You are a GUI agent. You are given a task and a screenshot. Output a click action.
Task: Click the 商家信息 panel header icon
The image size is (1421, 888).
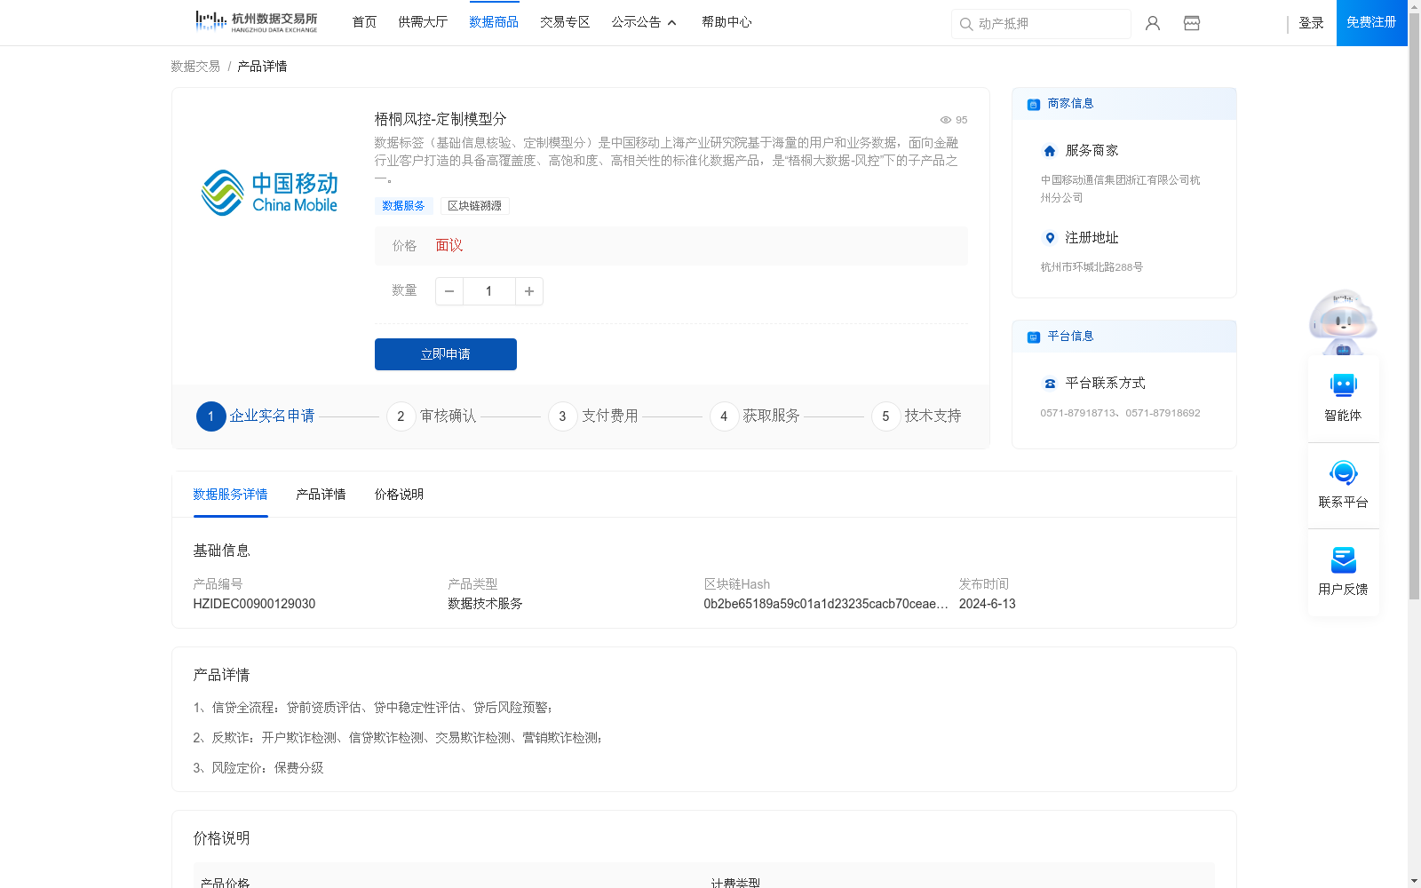click(1034, 104)
